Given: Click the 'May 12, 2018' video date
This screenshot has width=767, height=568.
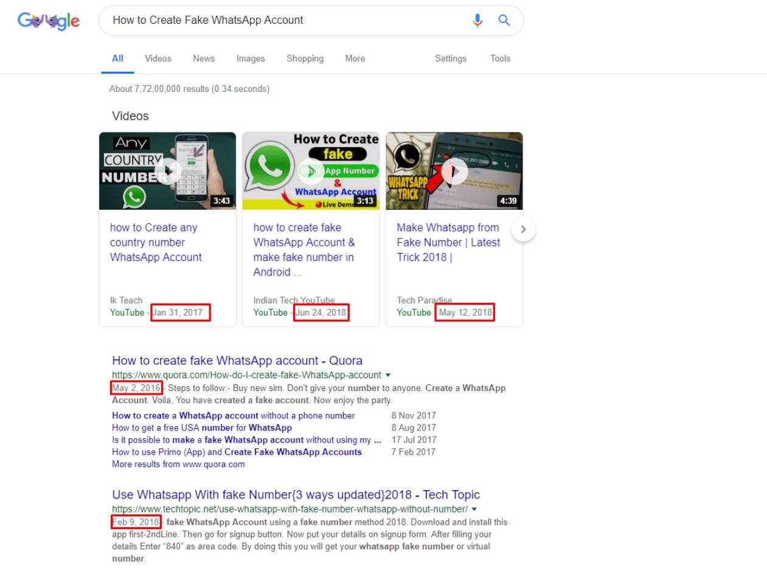Looking at the screenshot, I should [465, 313].
